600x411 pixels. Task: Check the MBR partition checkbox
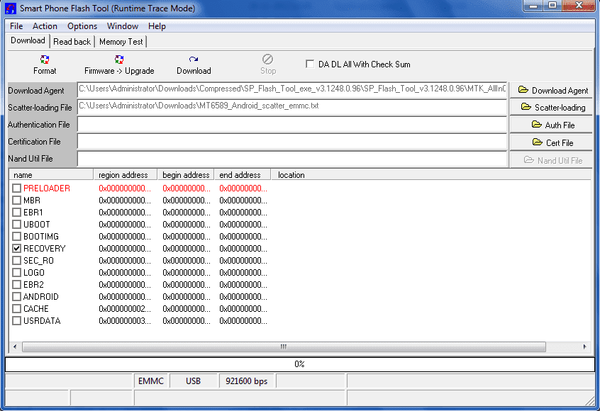(16, 200)
